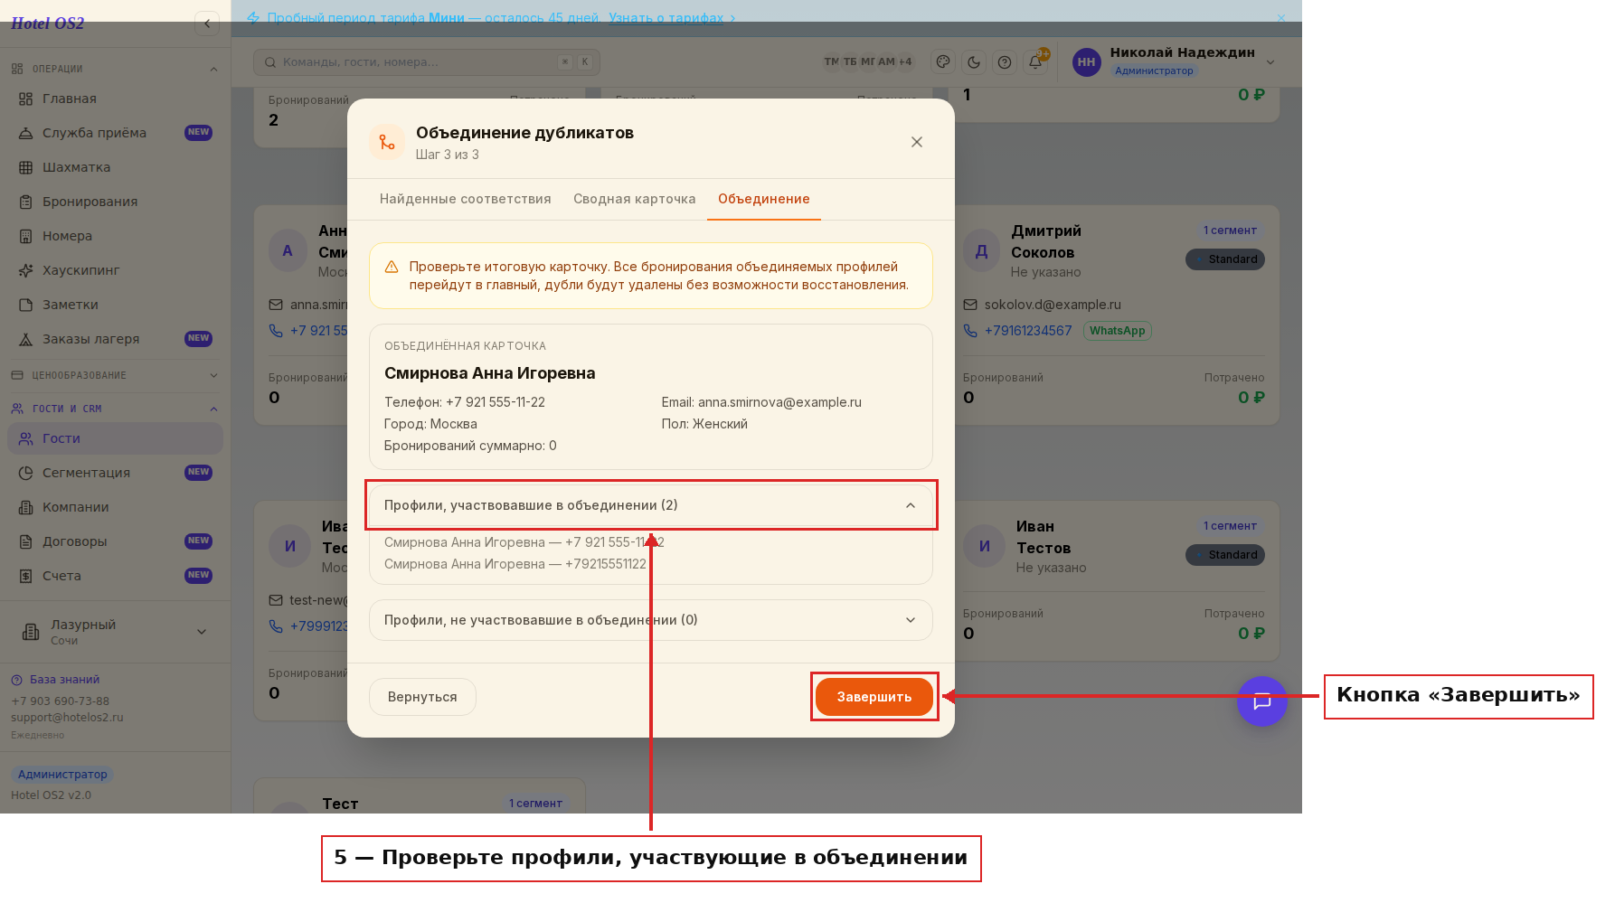Click the «Завершить» button to finish merging
This screenshot has height=903, width=1615.
pyautogui.click(x=874, y=697)
